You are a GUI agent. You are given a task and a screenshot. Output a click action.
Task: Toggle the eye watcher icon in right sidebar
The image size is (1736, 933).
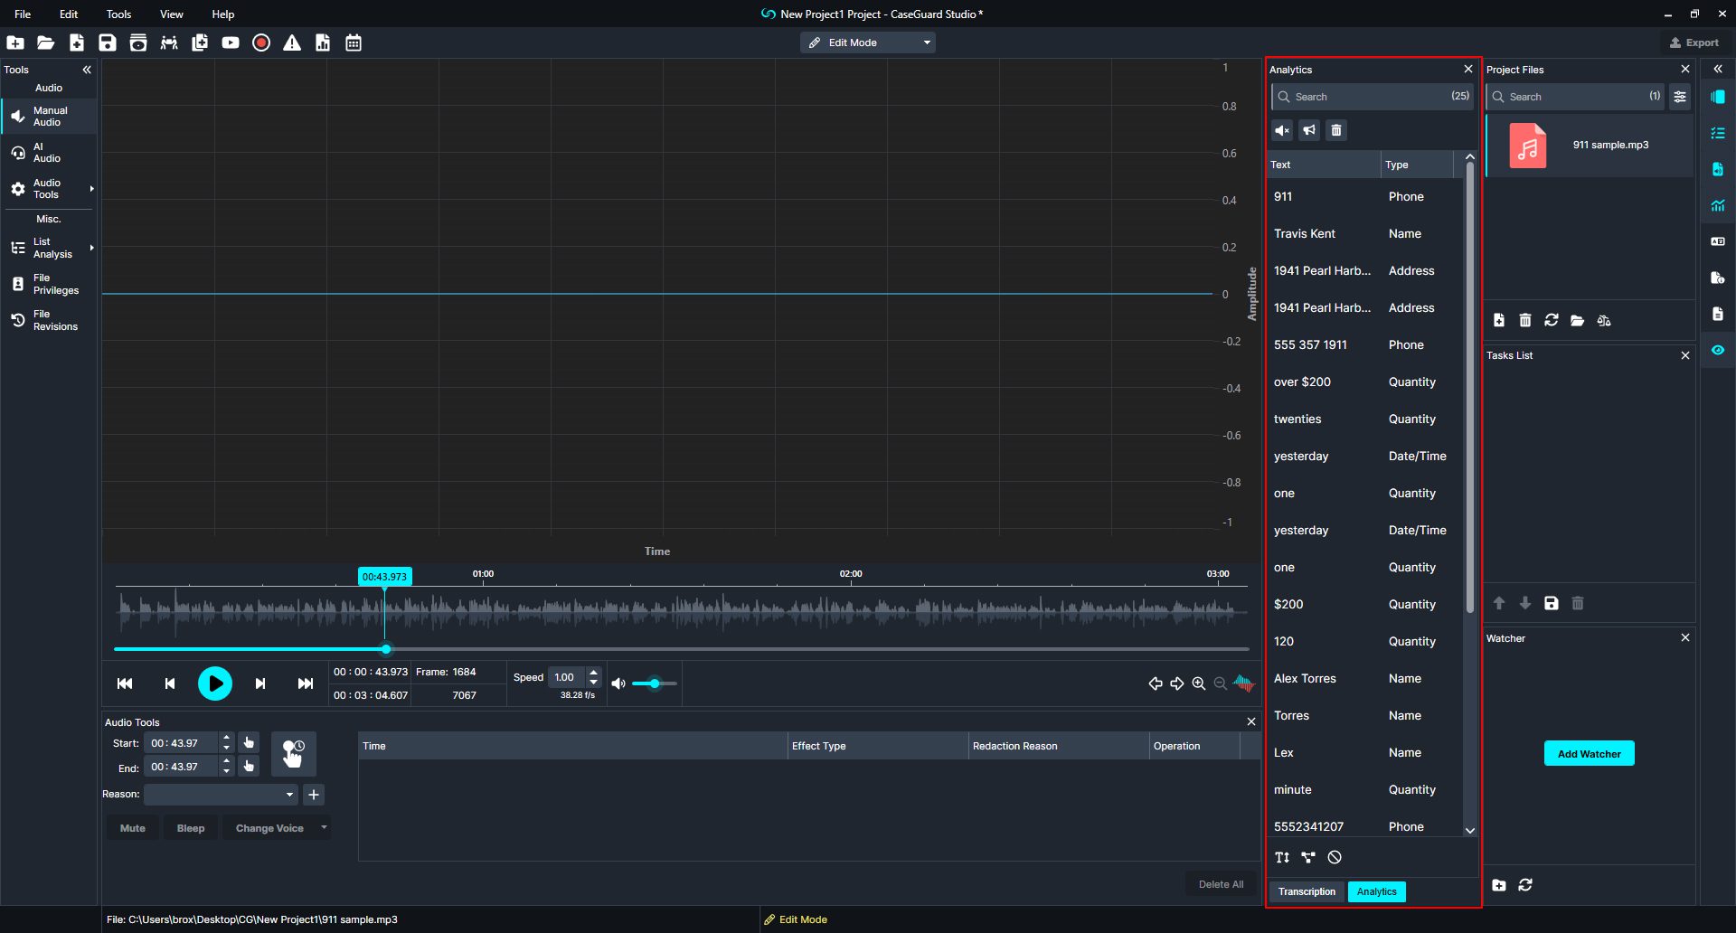pos(1718,350)
